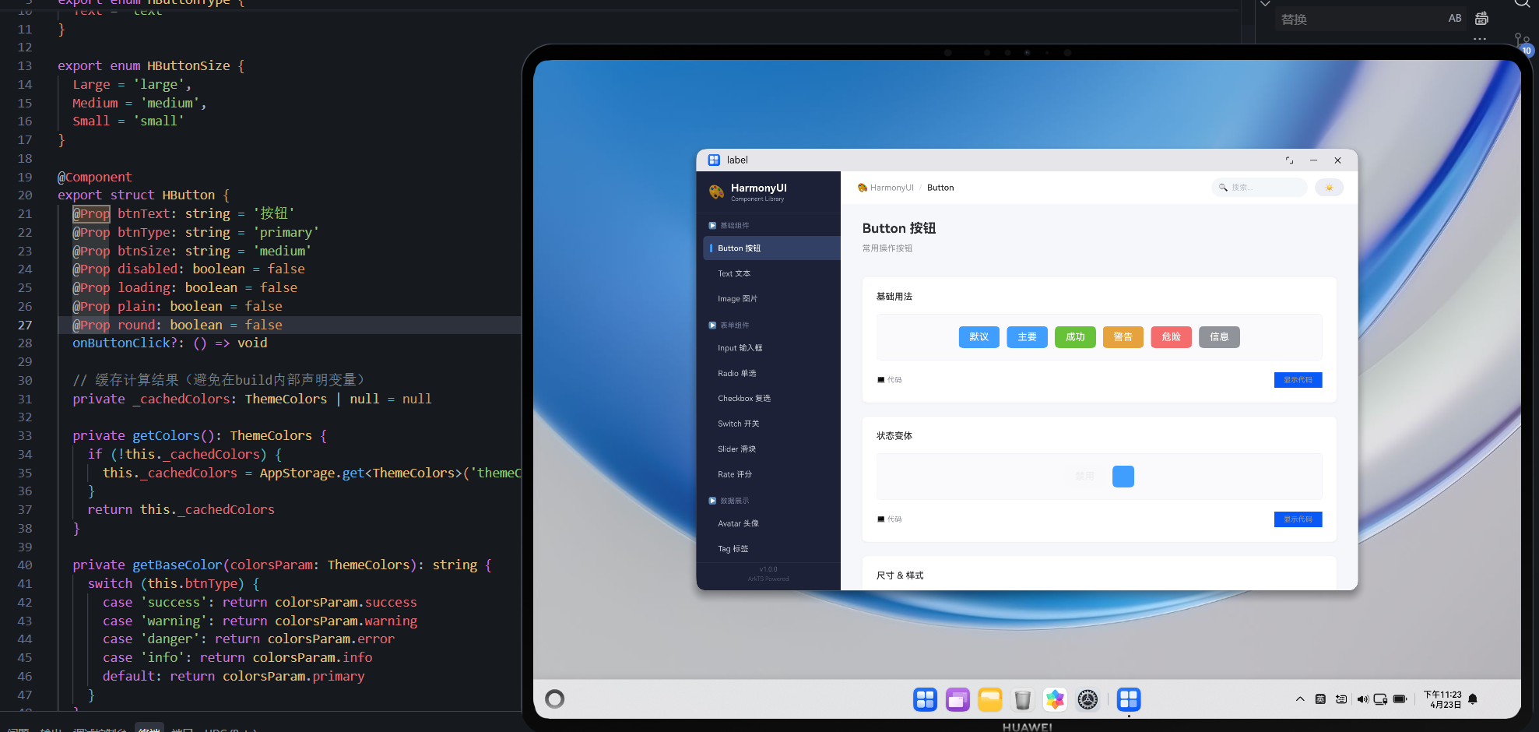The width and height of the screenshot is (1539, 732).
Task: Open the three-dot more actions menu
Action: [x=1480, y=39]
